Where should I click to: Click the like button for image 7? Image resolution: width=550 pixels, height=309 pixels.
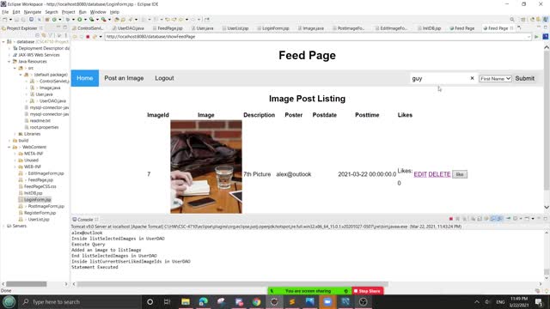(x=460, y=174)
